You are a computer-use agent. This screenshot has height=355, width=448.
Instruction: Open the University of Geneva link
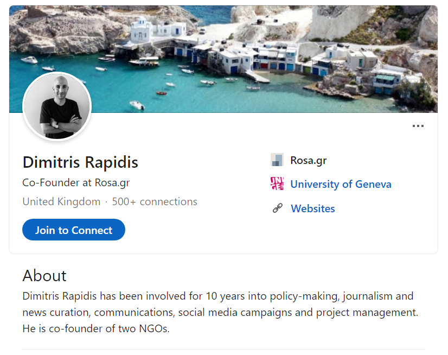point(341,184)
